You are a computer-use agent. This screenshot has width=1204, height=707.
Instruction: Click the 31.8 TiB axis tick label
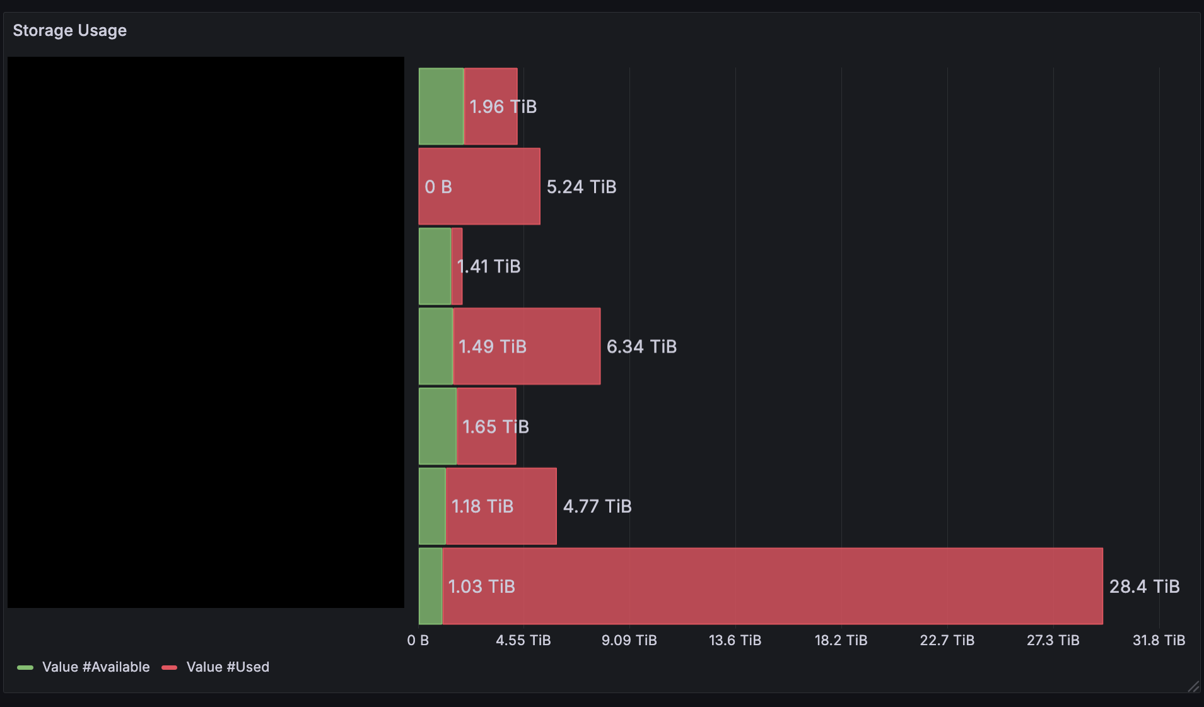[1159, 640]
